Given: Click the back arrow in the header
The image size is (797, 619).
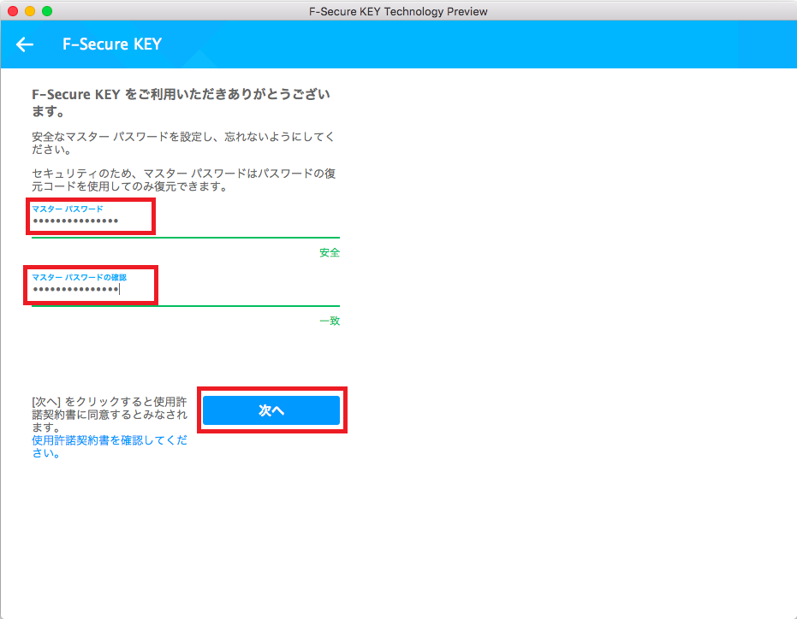Looking at the screenshot, I should 24,44.
